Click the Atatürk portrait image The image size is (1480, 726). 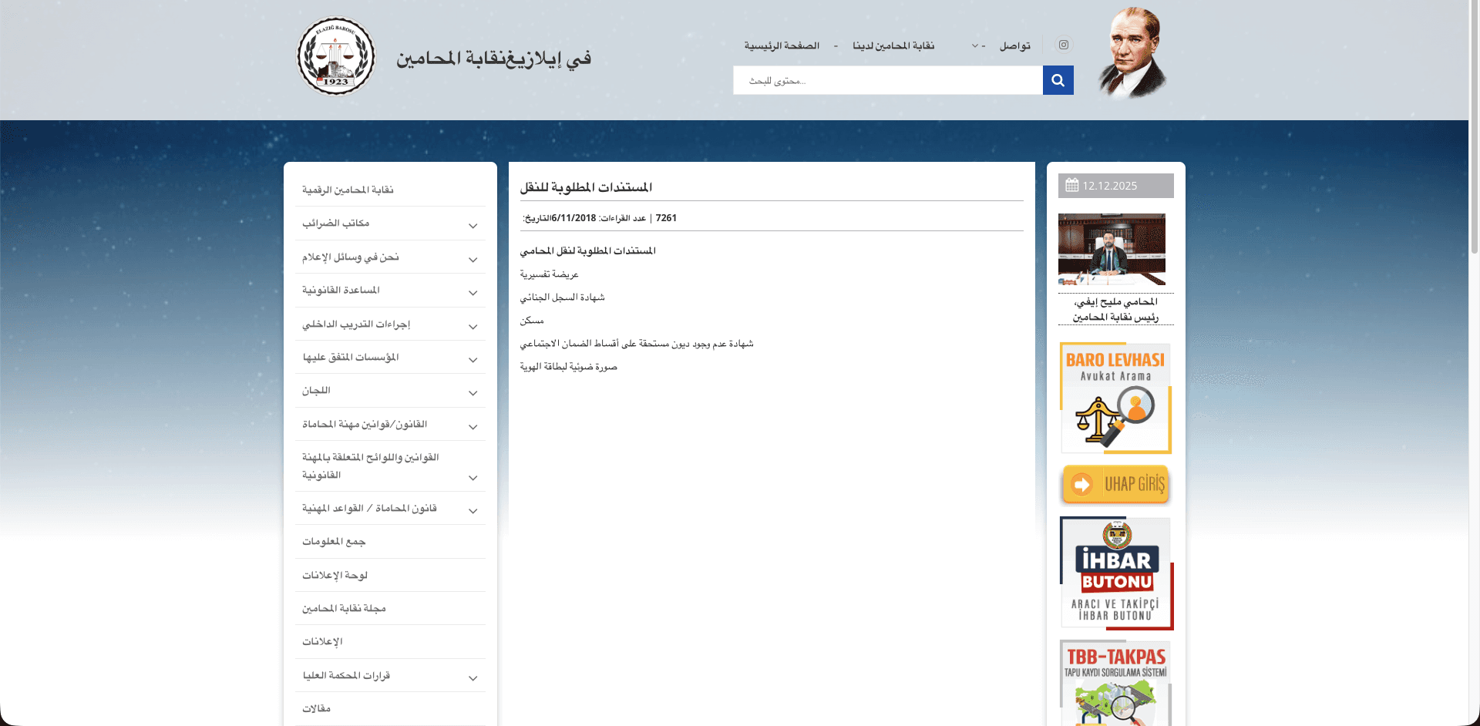click(1132, 52)
